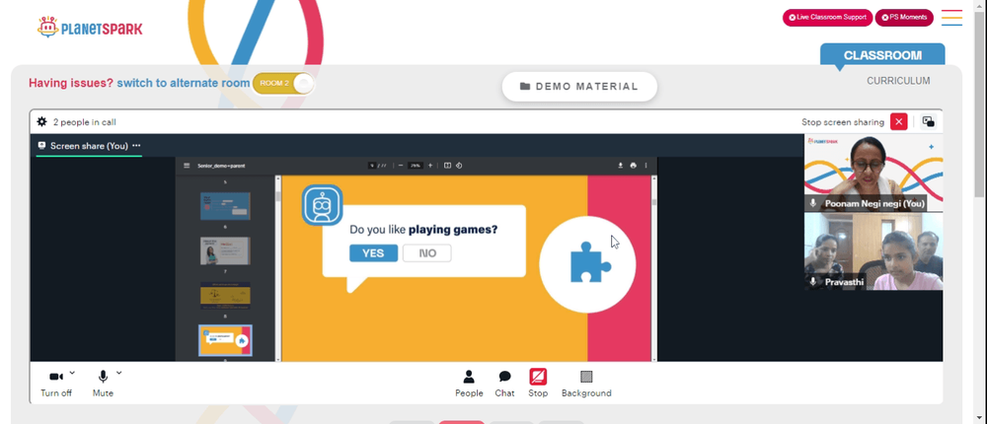Toggle PDF sidebar menu in shared viewer
Screen dimensions: 987x424
tap(187, 166)
